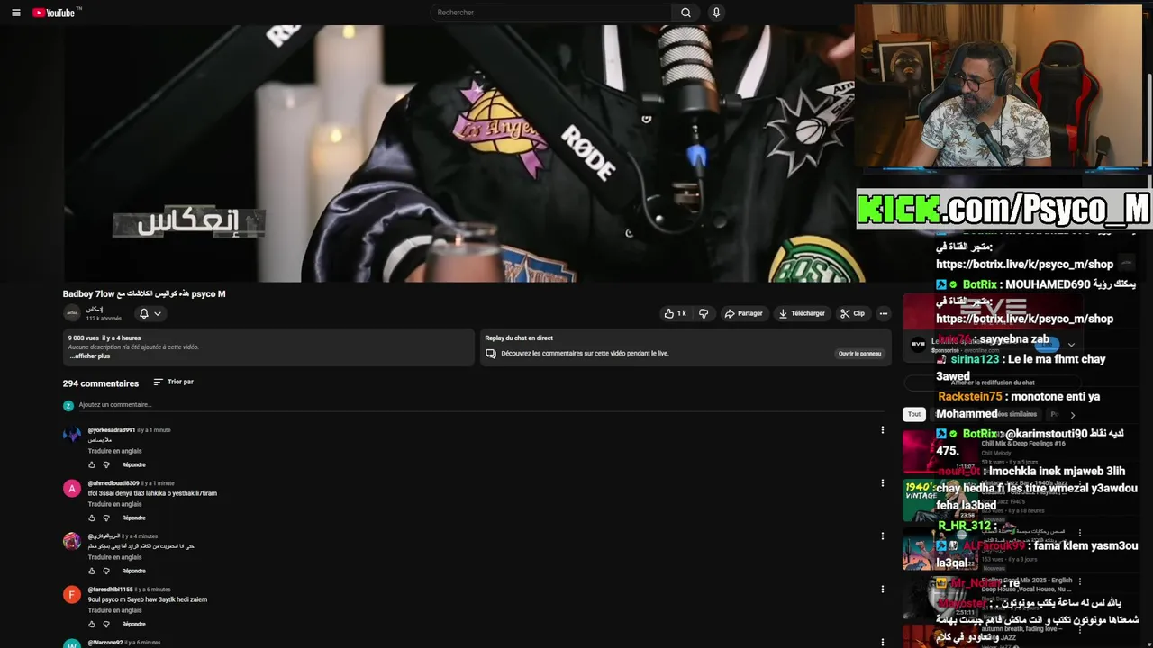This screenshot has height=648, width=1153.
Task: Open the channel avatar under the video title
Action: 72,313
